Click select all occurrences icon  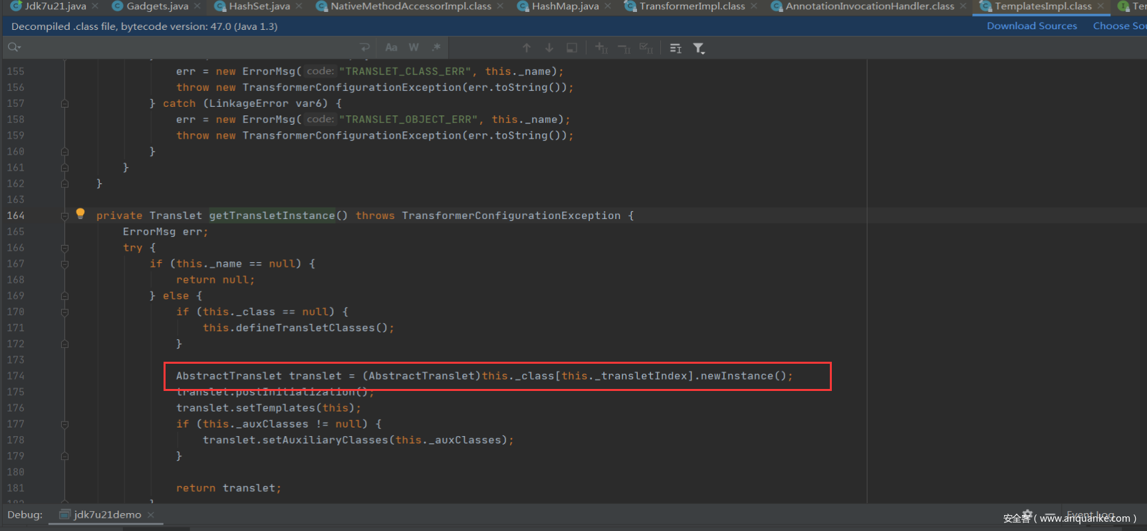point(646,48)
